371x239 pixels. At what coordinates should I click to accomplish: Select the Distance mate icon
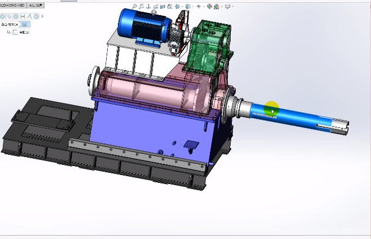coord(22,16)
